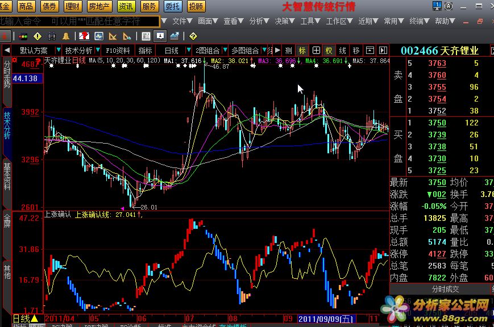This screenshot has height=327, width=494.
Task: Click the chart with red question mark icon
Action: click(x=84, y=36)
